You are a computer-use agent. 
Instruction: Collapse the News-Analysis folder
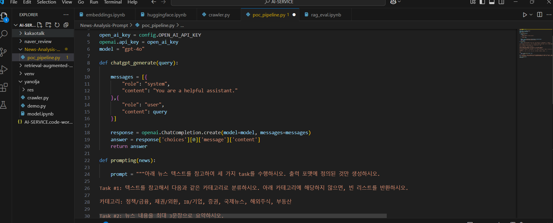[21, 50]
